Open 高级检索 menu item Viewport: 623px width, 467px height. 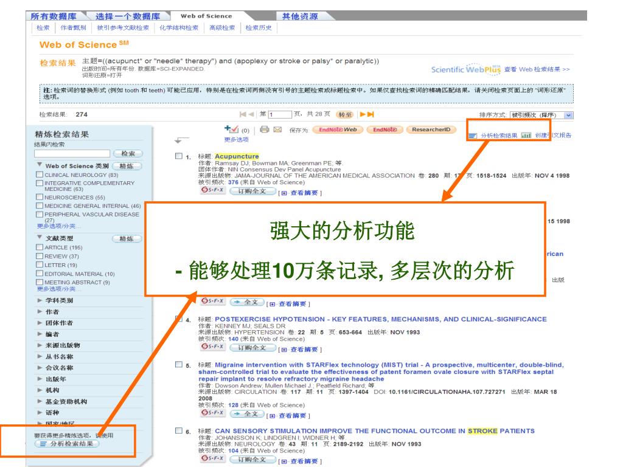coord(222,28)
